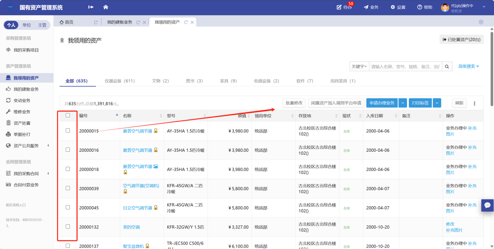Click the search magnifier icon button

click(447, 67)
